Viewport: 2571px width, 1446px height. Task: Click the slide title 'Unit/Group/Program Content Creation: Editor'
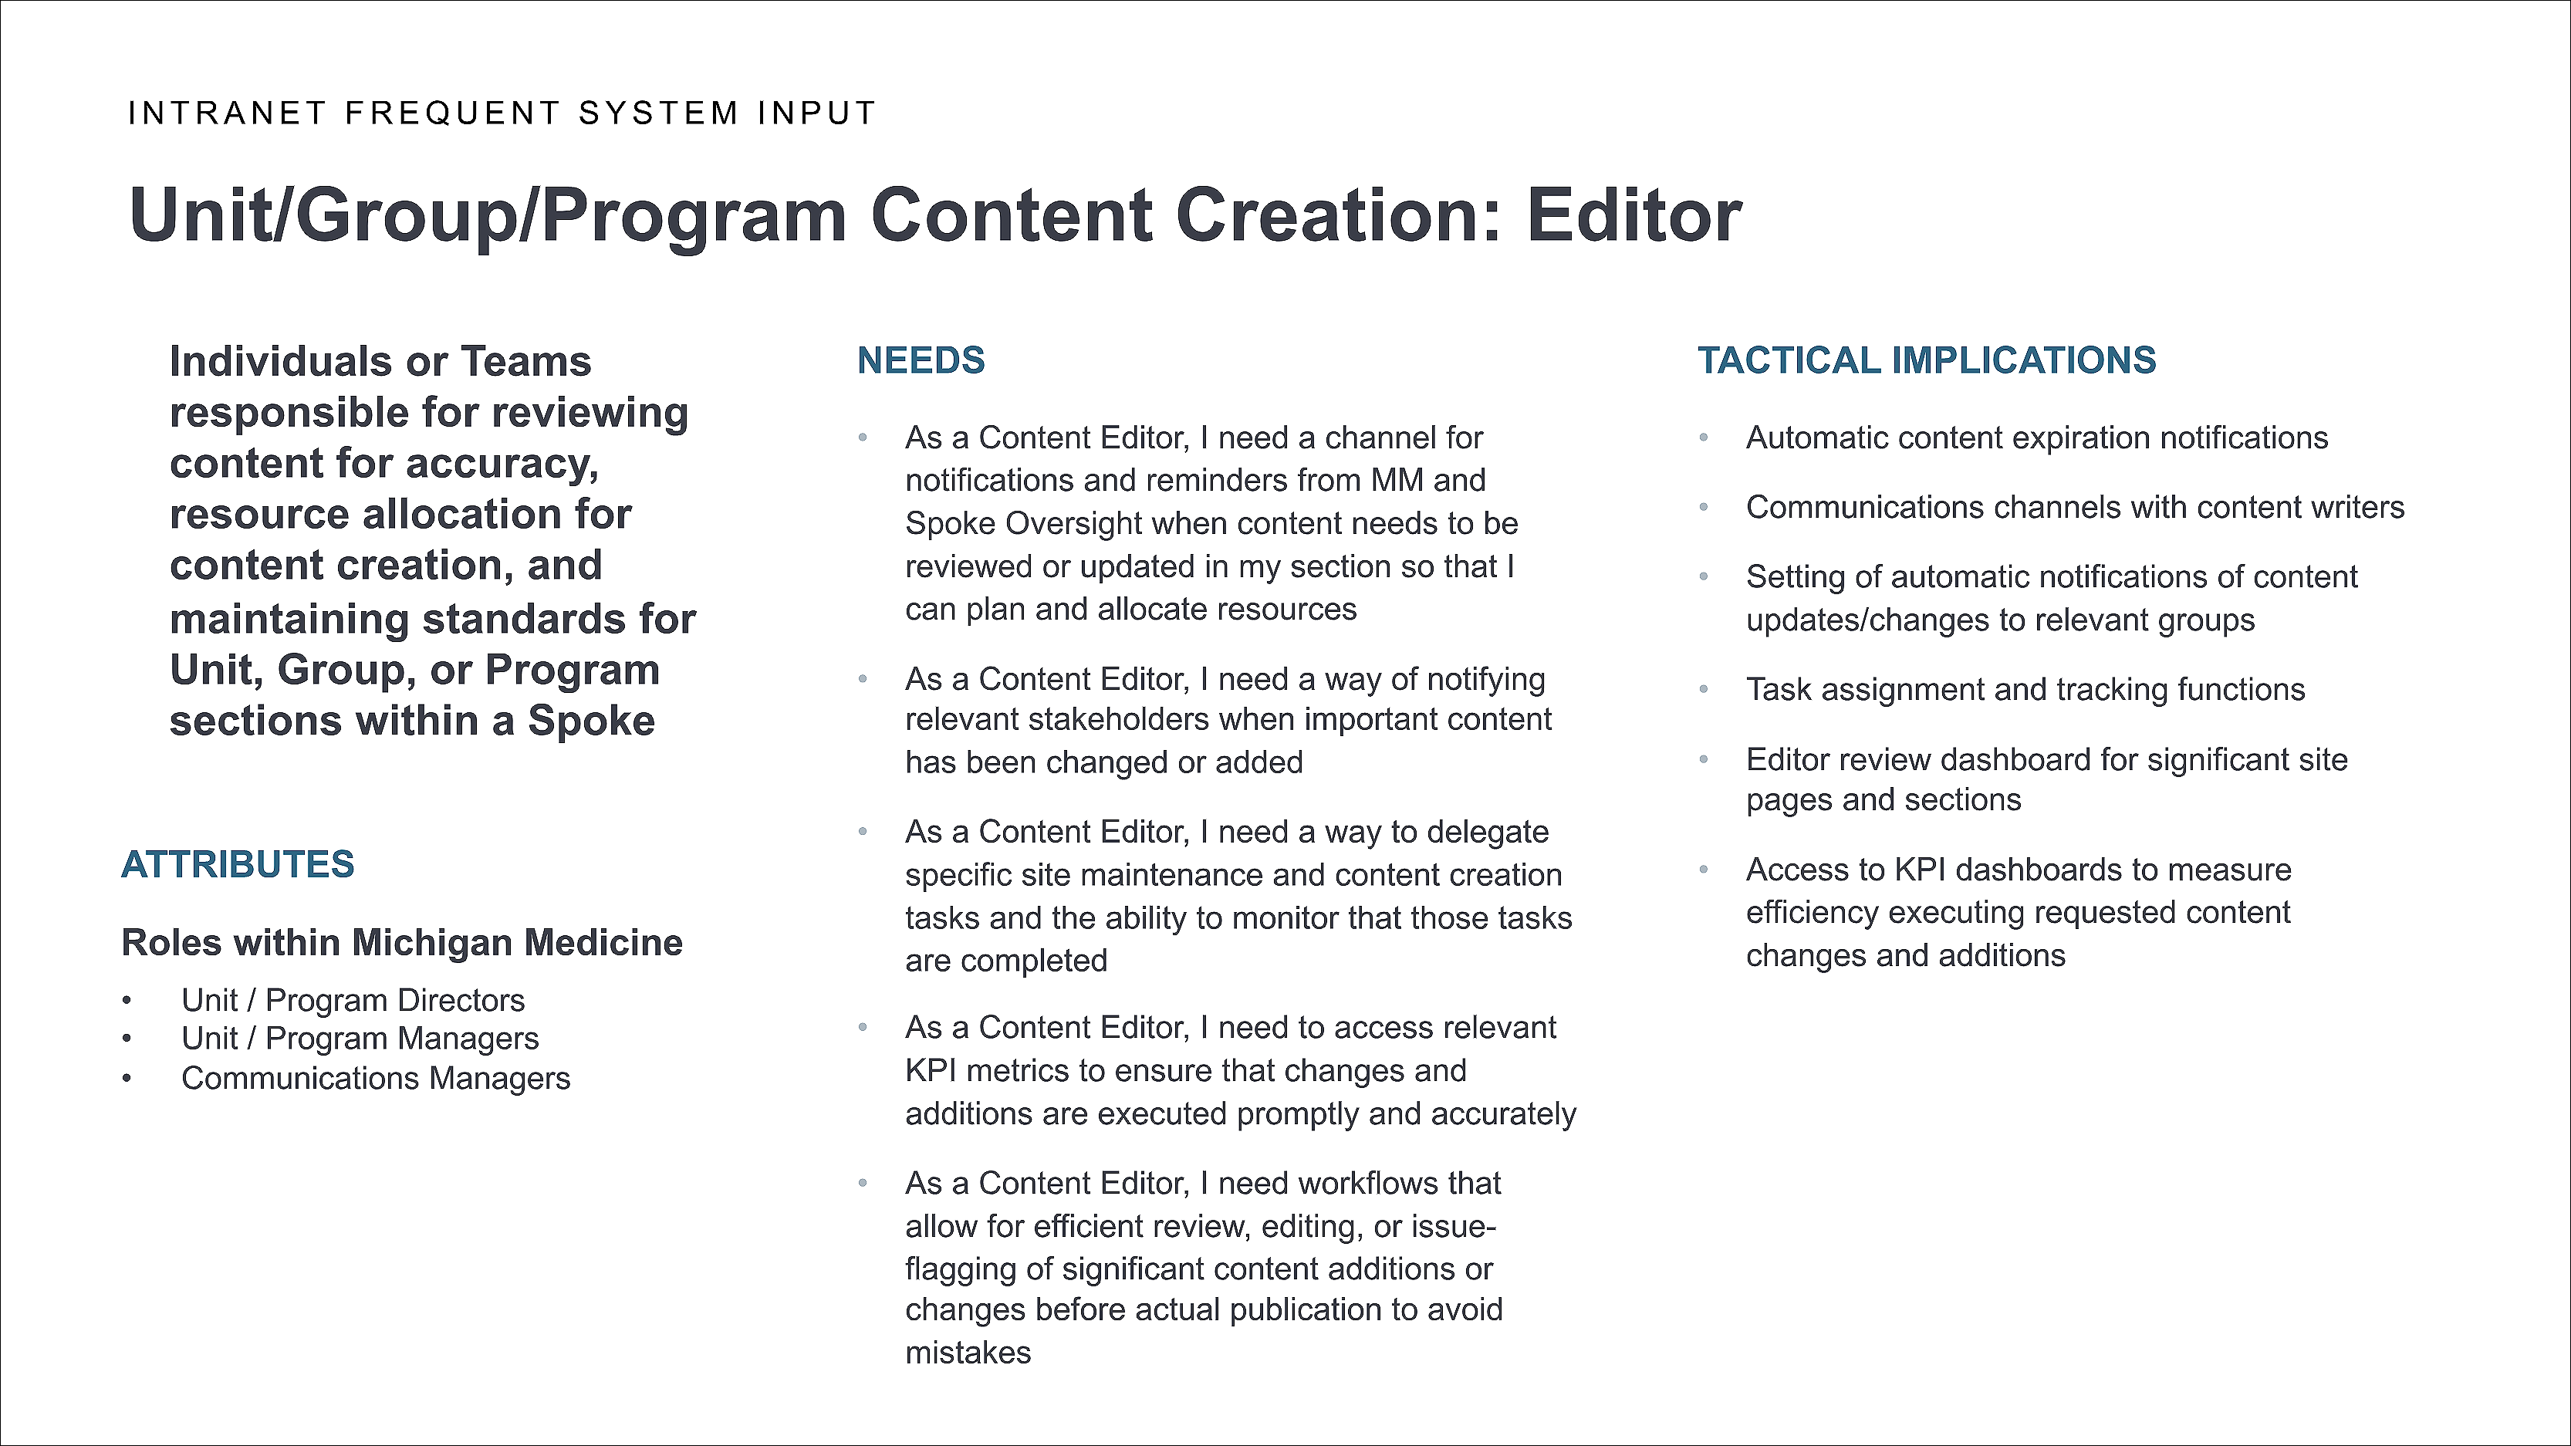pos(935,215)
